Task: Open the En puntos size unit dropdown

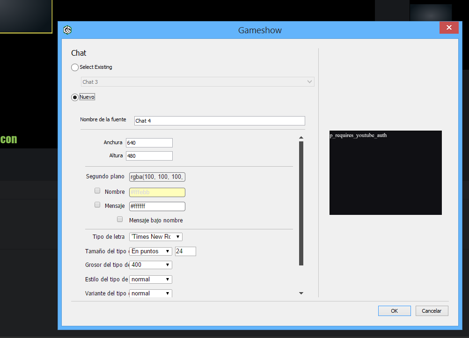Action: click(150, 251)
